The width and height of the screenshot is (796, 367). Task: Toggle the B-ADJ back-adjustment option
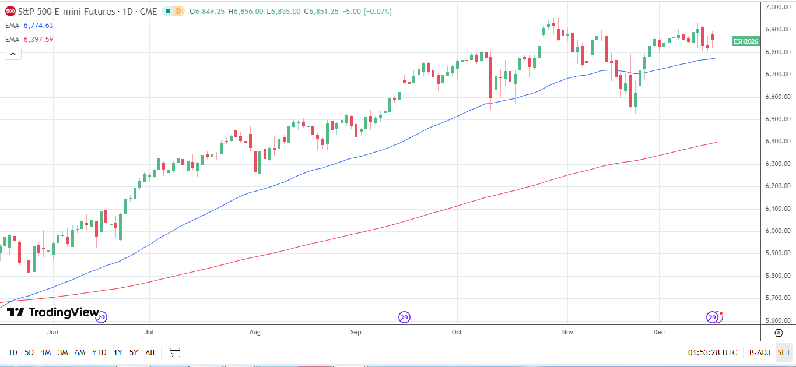point(759,352)
